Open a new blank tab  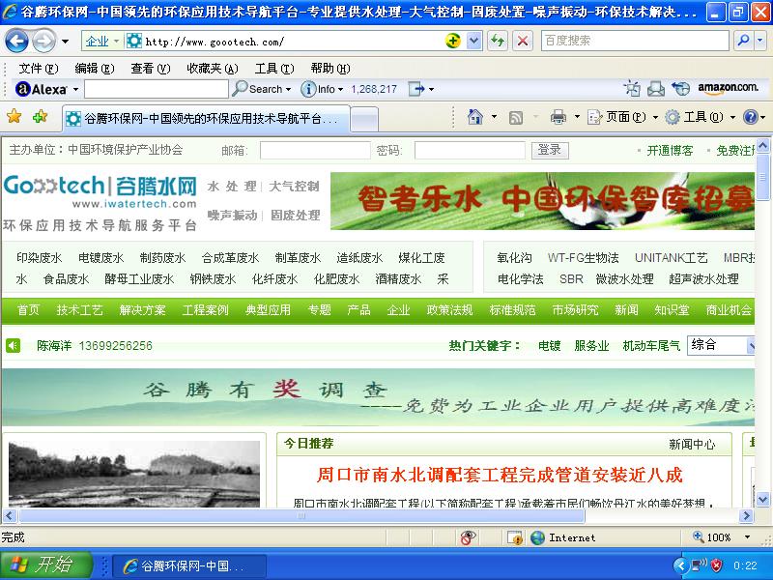[365, 119]
